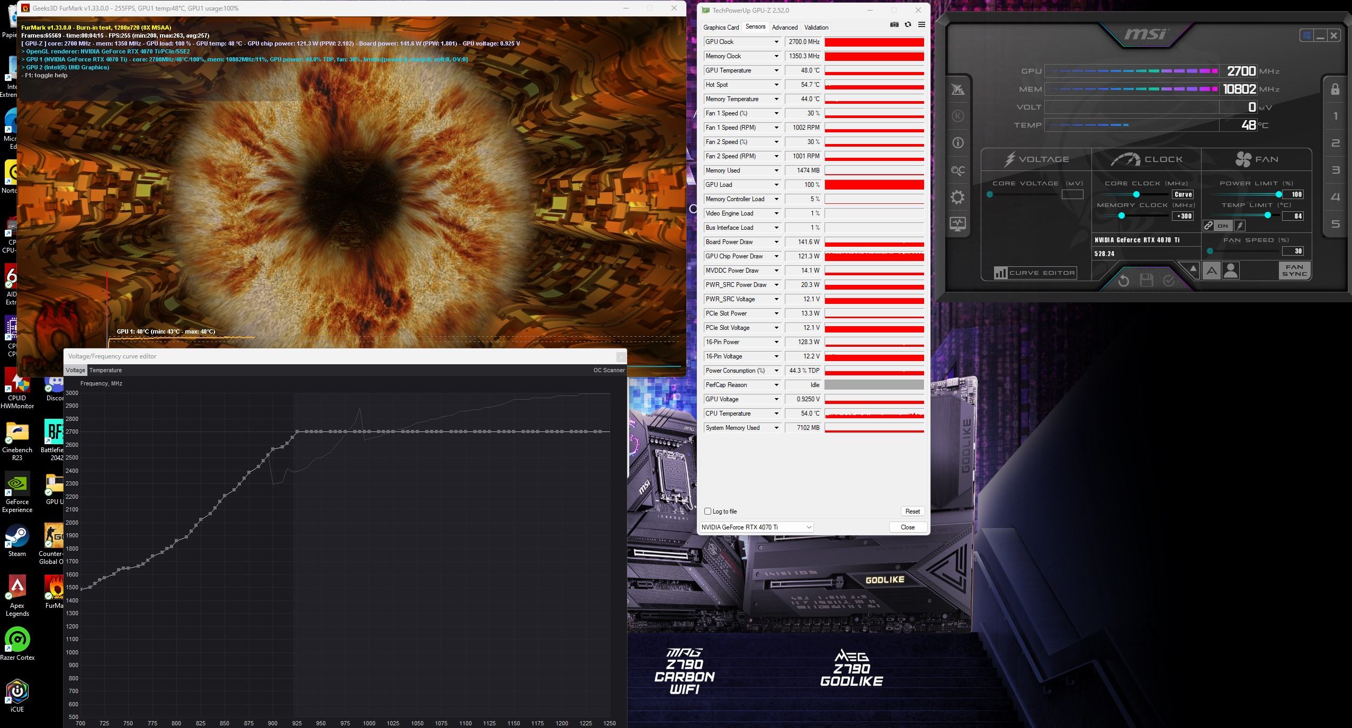Open the GPU Voltage sensor dropdown

tap(776, 399)
